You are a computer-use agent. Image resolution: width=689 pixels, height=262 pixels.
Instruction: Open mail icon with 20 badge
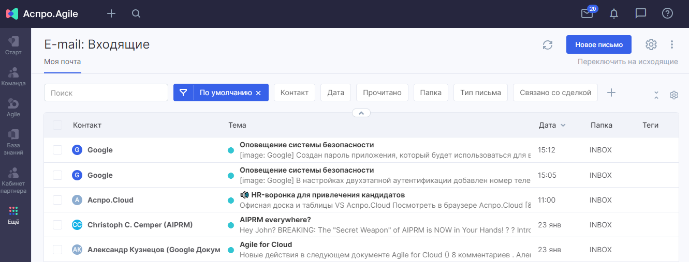click(587, 13)
